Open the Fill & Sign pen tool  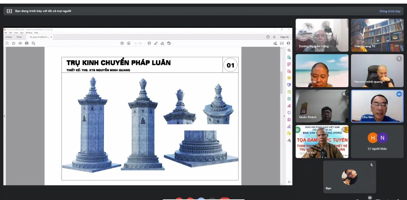point(162,43)
